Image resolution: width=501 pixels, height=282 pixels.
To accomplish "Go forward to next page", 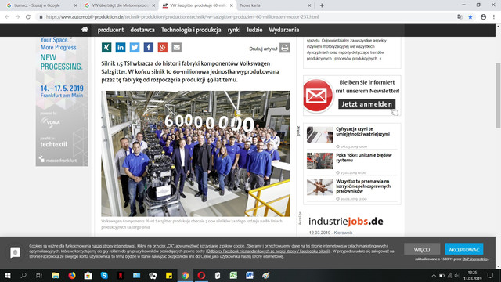I will 17,17.
